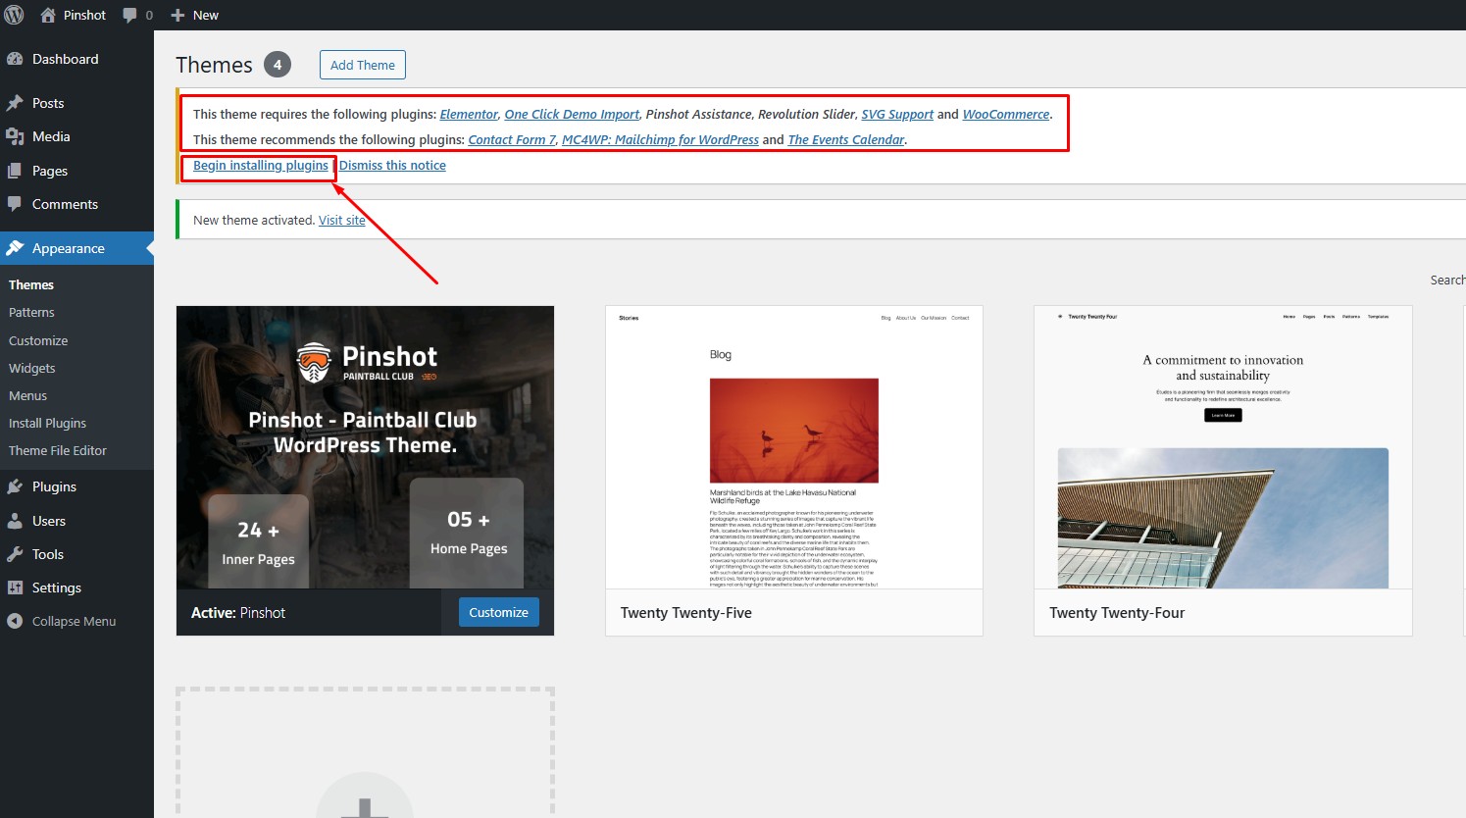The width and height of the screenshot is (1466, 818).
Task: Click the Pages icon in sidebar
Action: 15,171
